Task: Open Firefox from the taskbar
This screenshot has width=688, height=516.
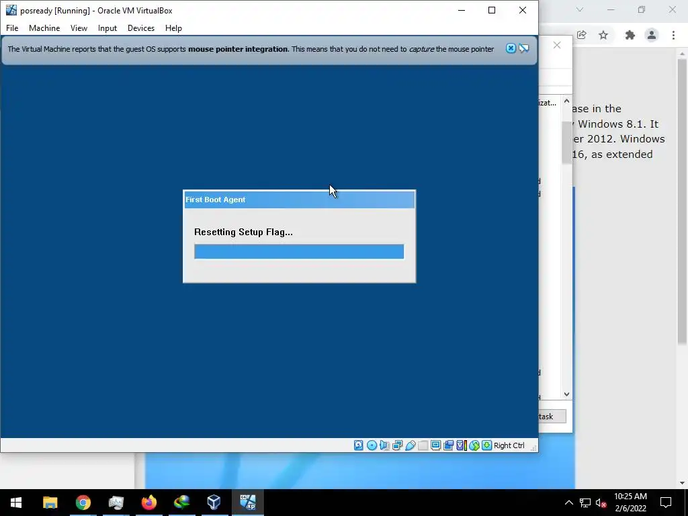Action: pyautogui.click(x=148, y=503)
